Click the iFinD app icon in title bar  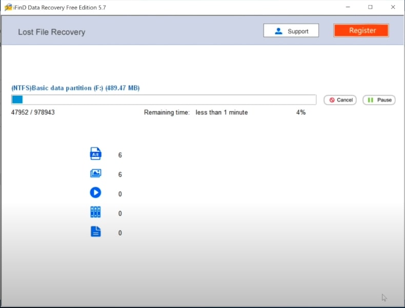pos(7,7)
